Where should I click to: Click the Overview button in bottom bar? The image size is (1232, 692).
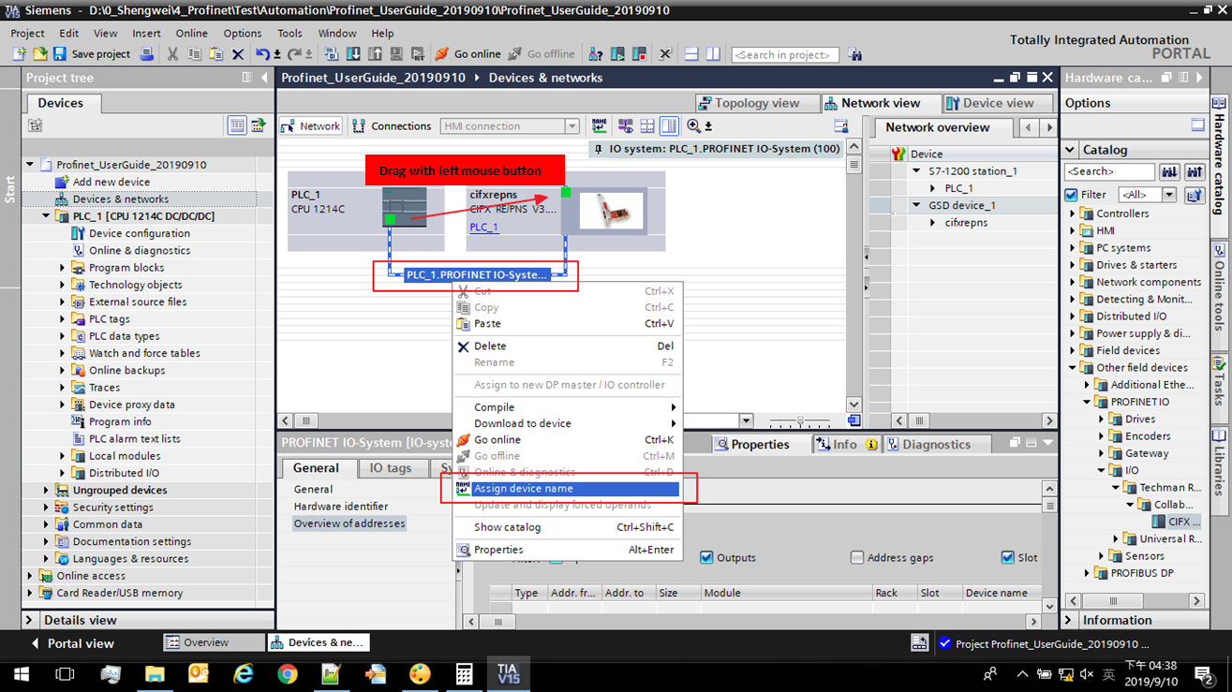click(214, 642)
